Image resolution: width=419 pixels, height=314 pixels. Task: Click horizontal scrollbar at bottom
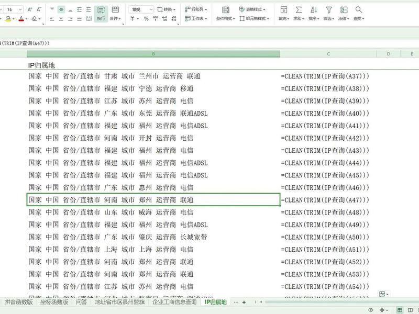[x=341, y=302]
